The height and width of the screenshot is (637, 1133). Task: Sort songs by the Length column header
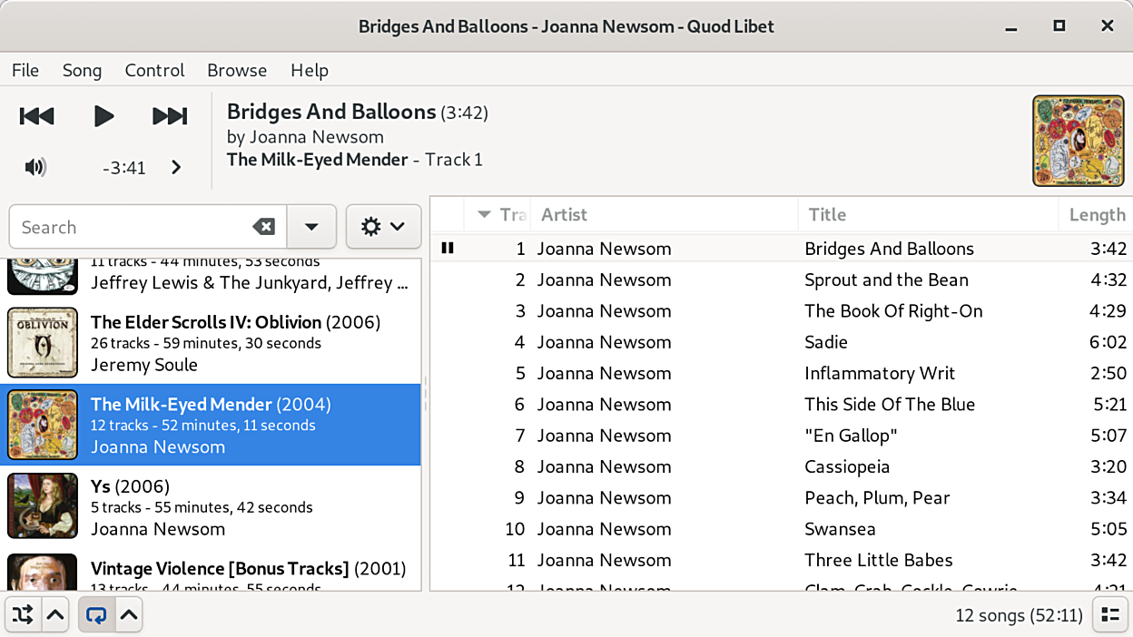click(1096, 215)
